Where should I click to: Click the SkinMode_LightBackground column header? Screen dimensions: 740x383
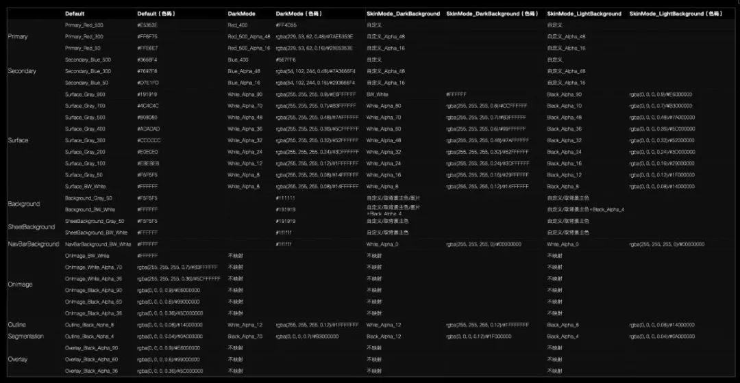[x=584, y=14]
